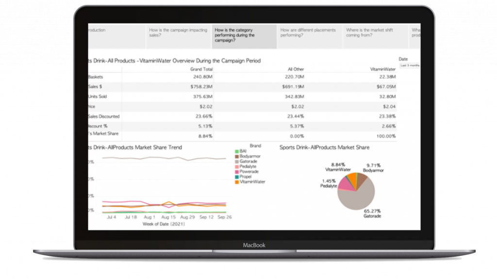Screen dimensions: 497x280
Task: Click the Week of Date axis title
Action: [x=164, y=224]
